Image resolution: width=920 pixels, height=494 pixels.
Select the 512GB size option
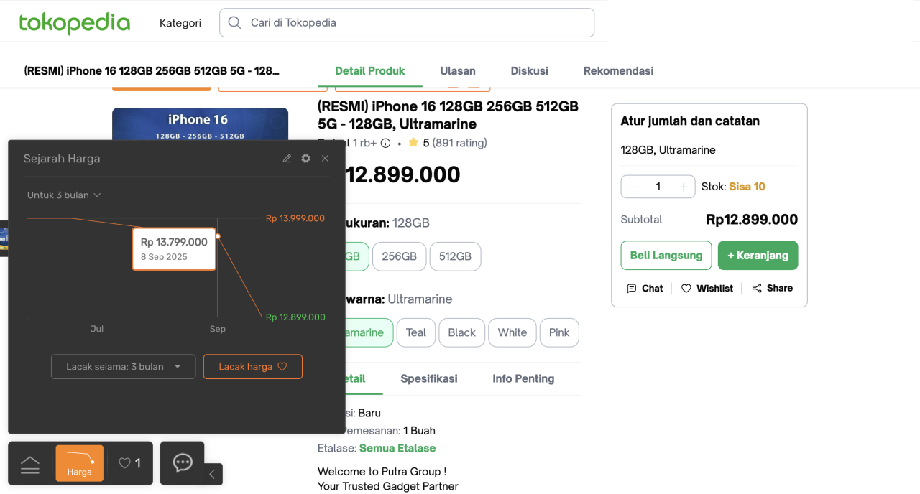(x=455, y=256)
